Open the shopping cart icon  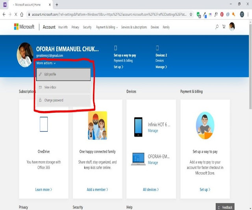click(224, 27)
